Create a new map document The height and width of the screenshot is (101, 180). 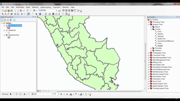[x=3, y=11]
